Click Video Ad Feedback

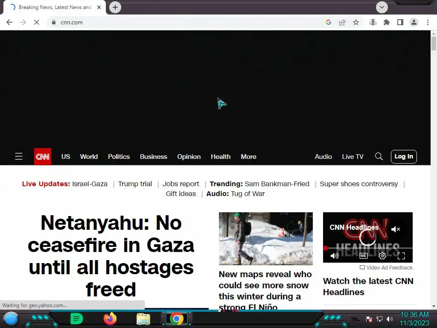(386, 268)
